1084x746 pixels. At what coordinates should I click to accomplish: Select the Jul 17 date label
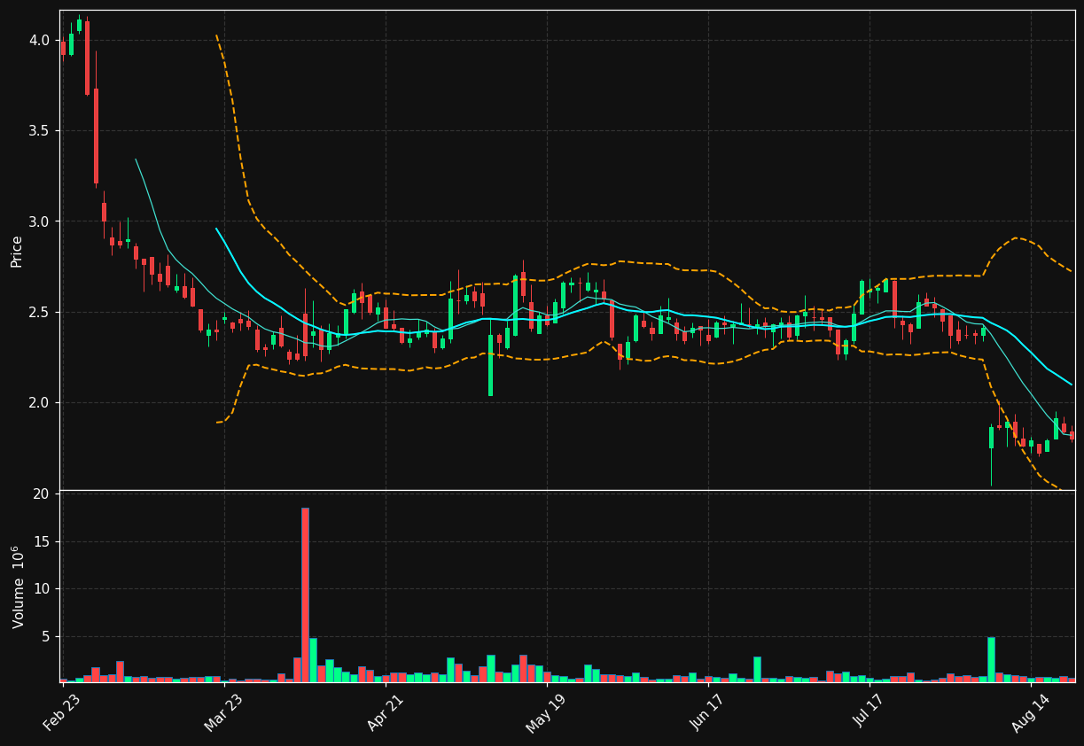point(869,711)
